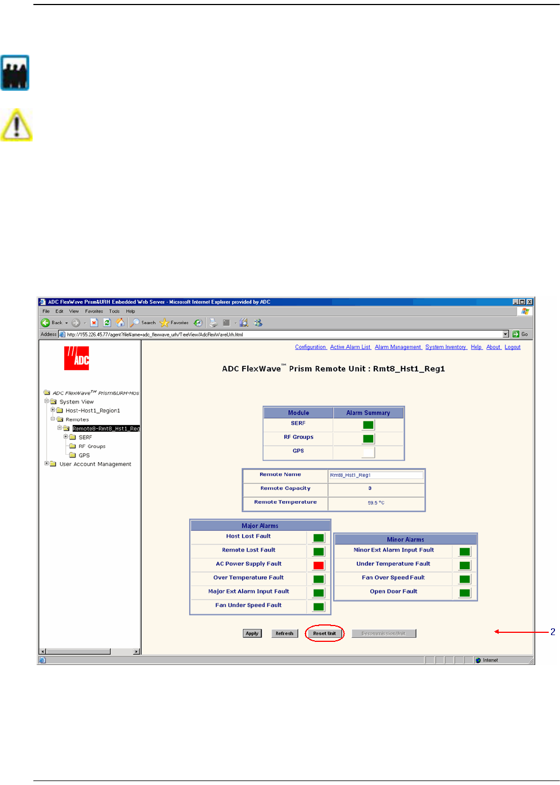Image resolution: width=560 pixels, height=785 pixels.
Task: Expand the User Account Management node
Action: pos(47,463)
